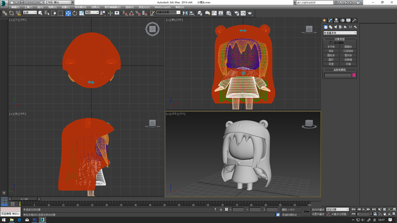This screenshot has height=223, width=397.
Task: Switch to the Motion panel tab
Action: pyautogui.click(x=343, y=20)
